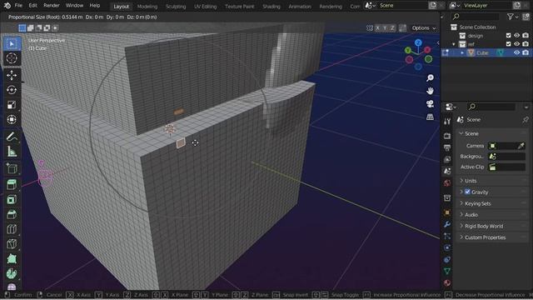Select the Poly Build tool
533x300 pixels.
click(12, 259)
